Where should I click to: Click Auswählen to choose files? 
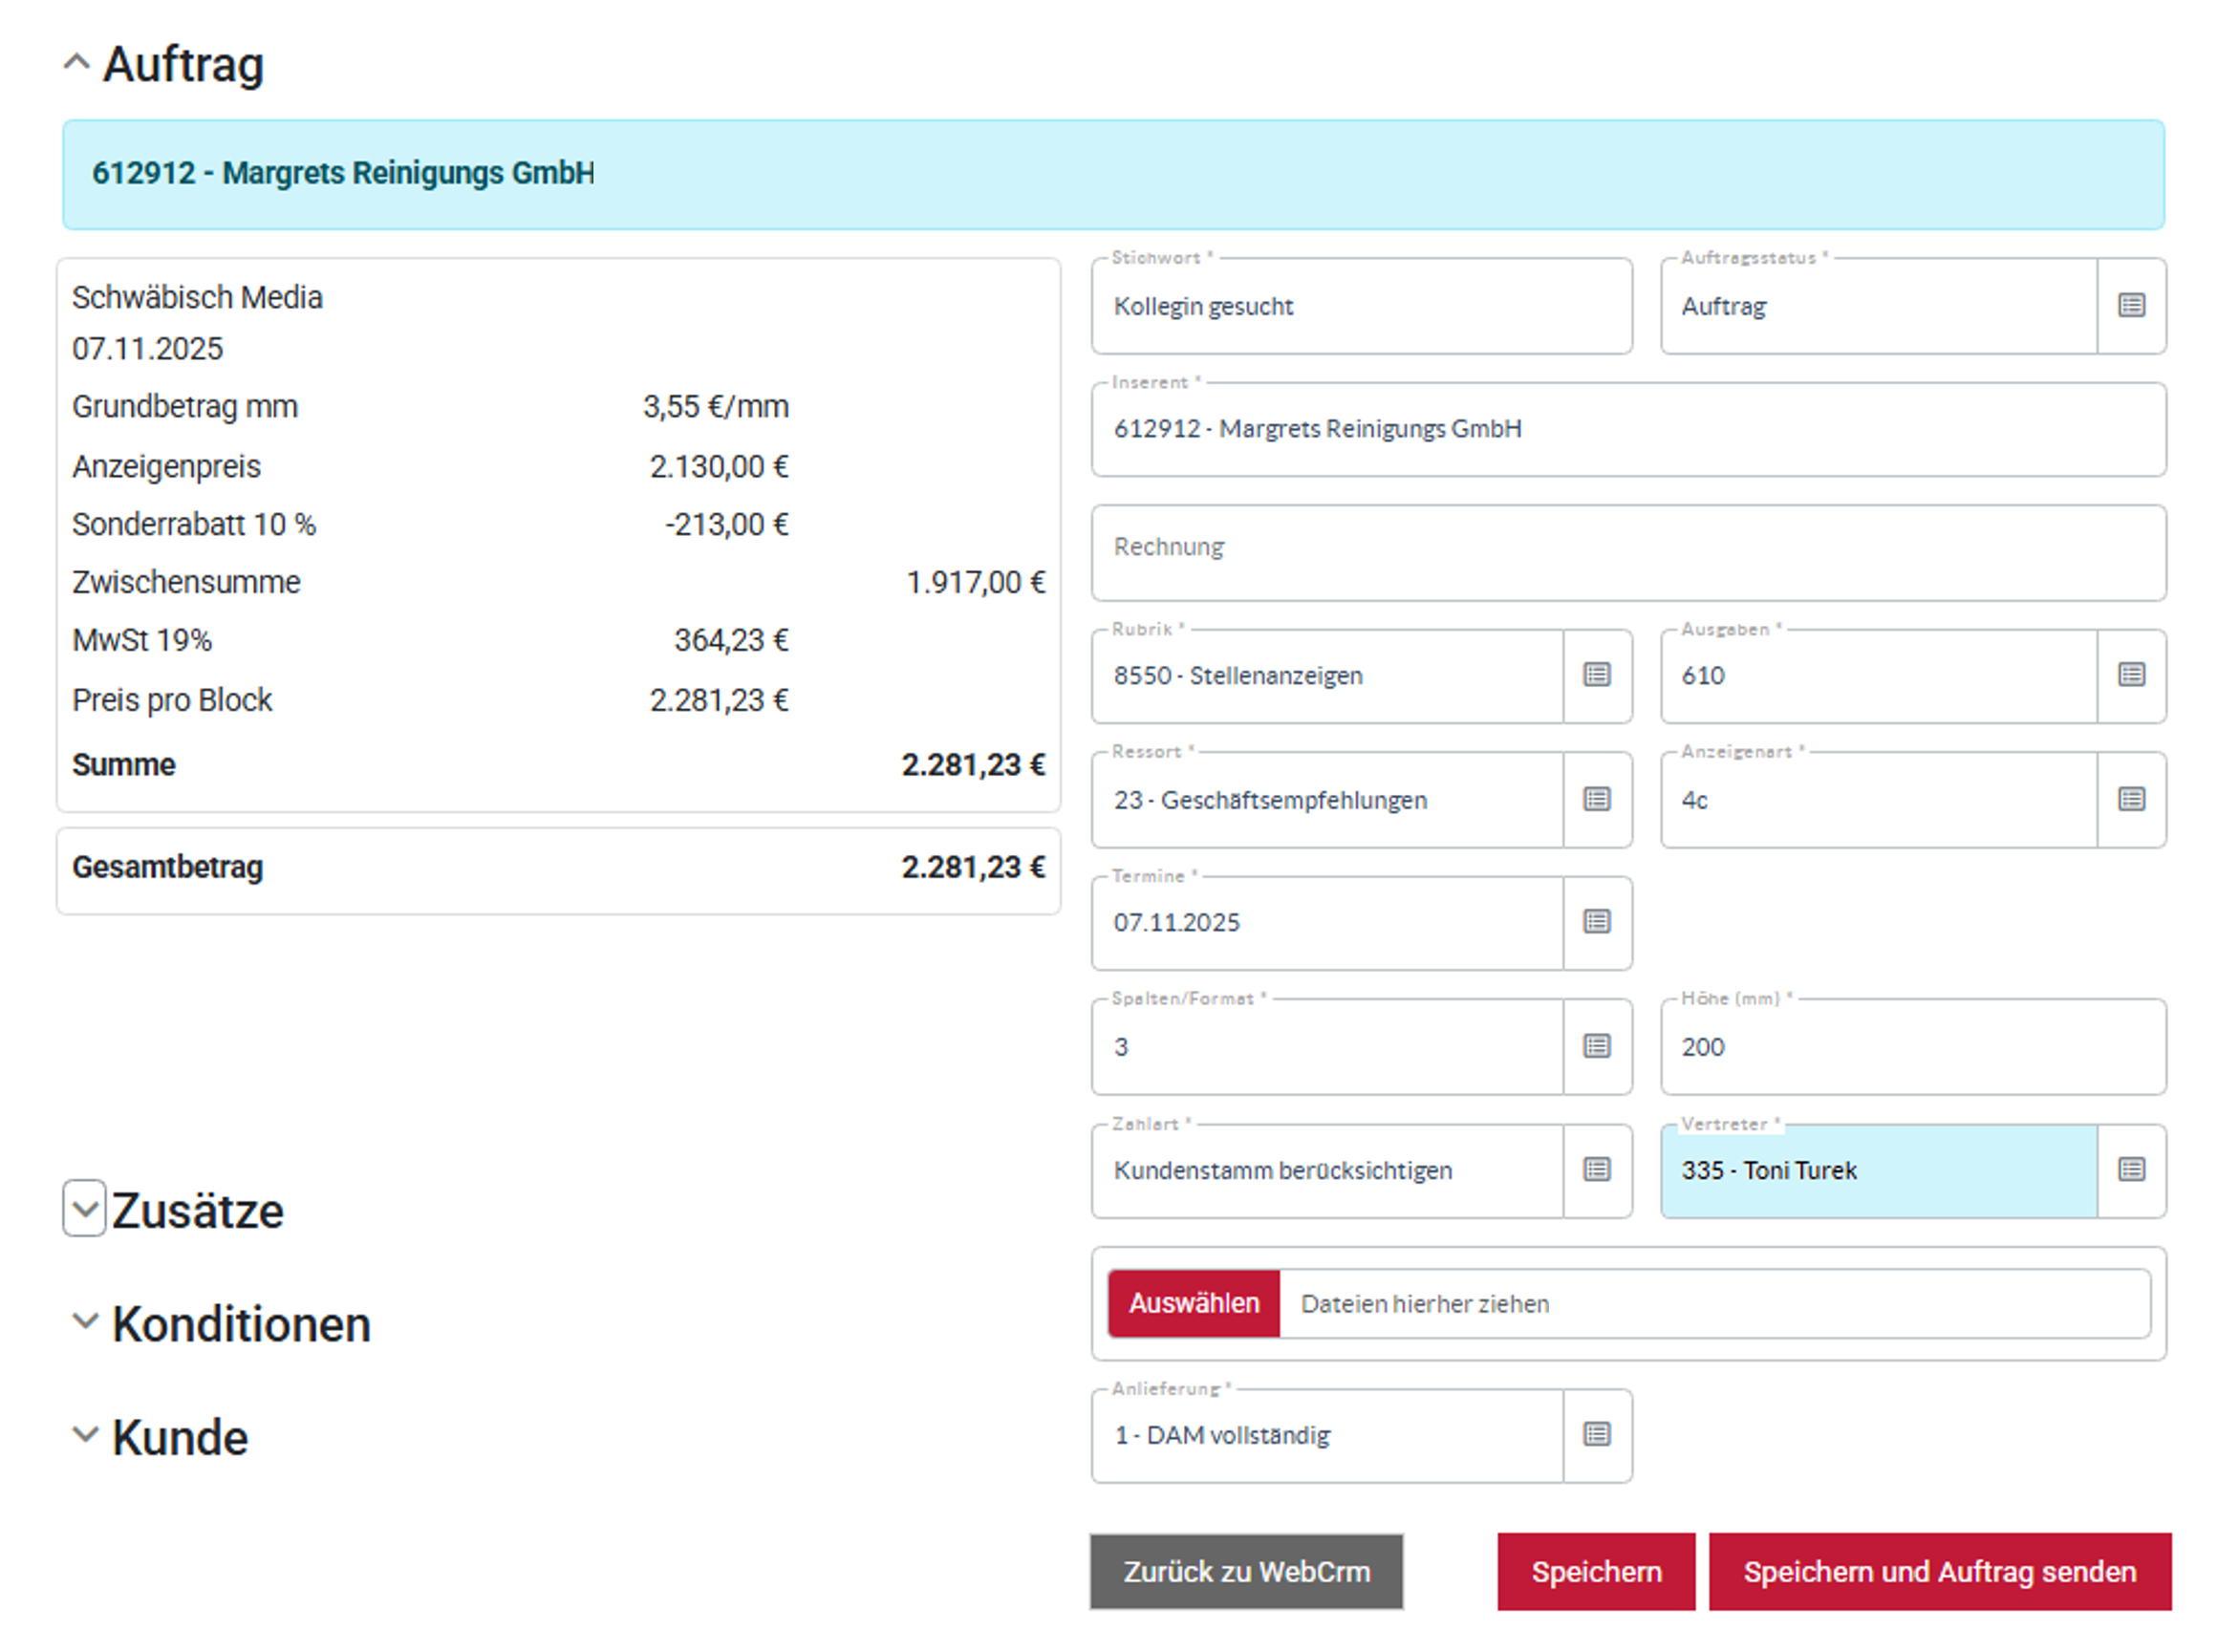(x=1193, y=1303)
